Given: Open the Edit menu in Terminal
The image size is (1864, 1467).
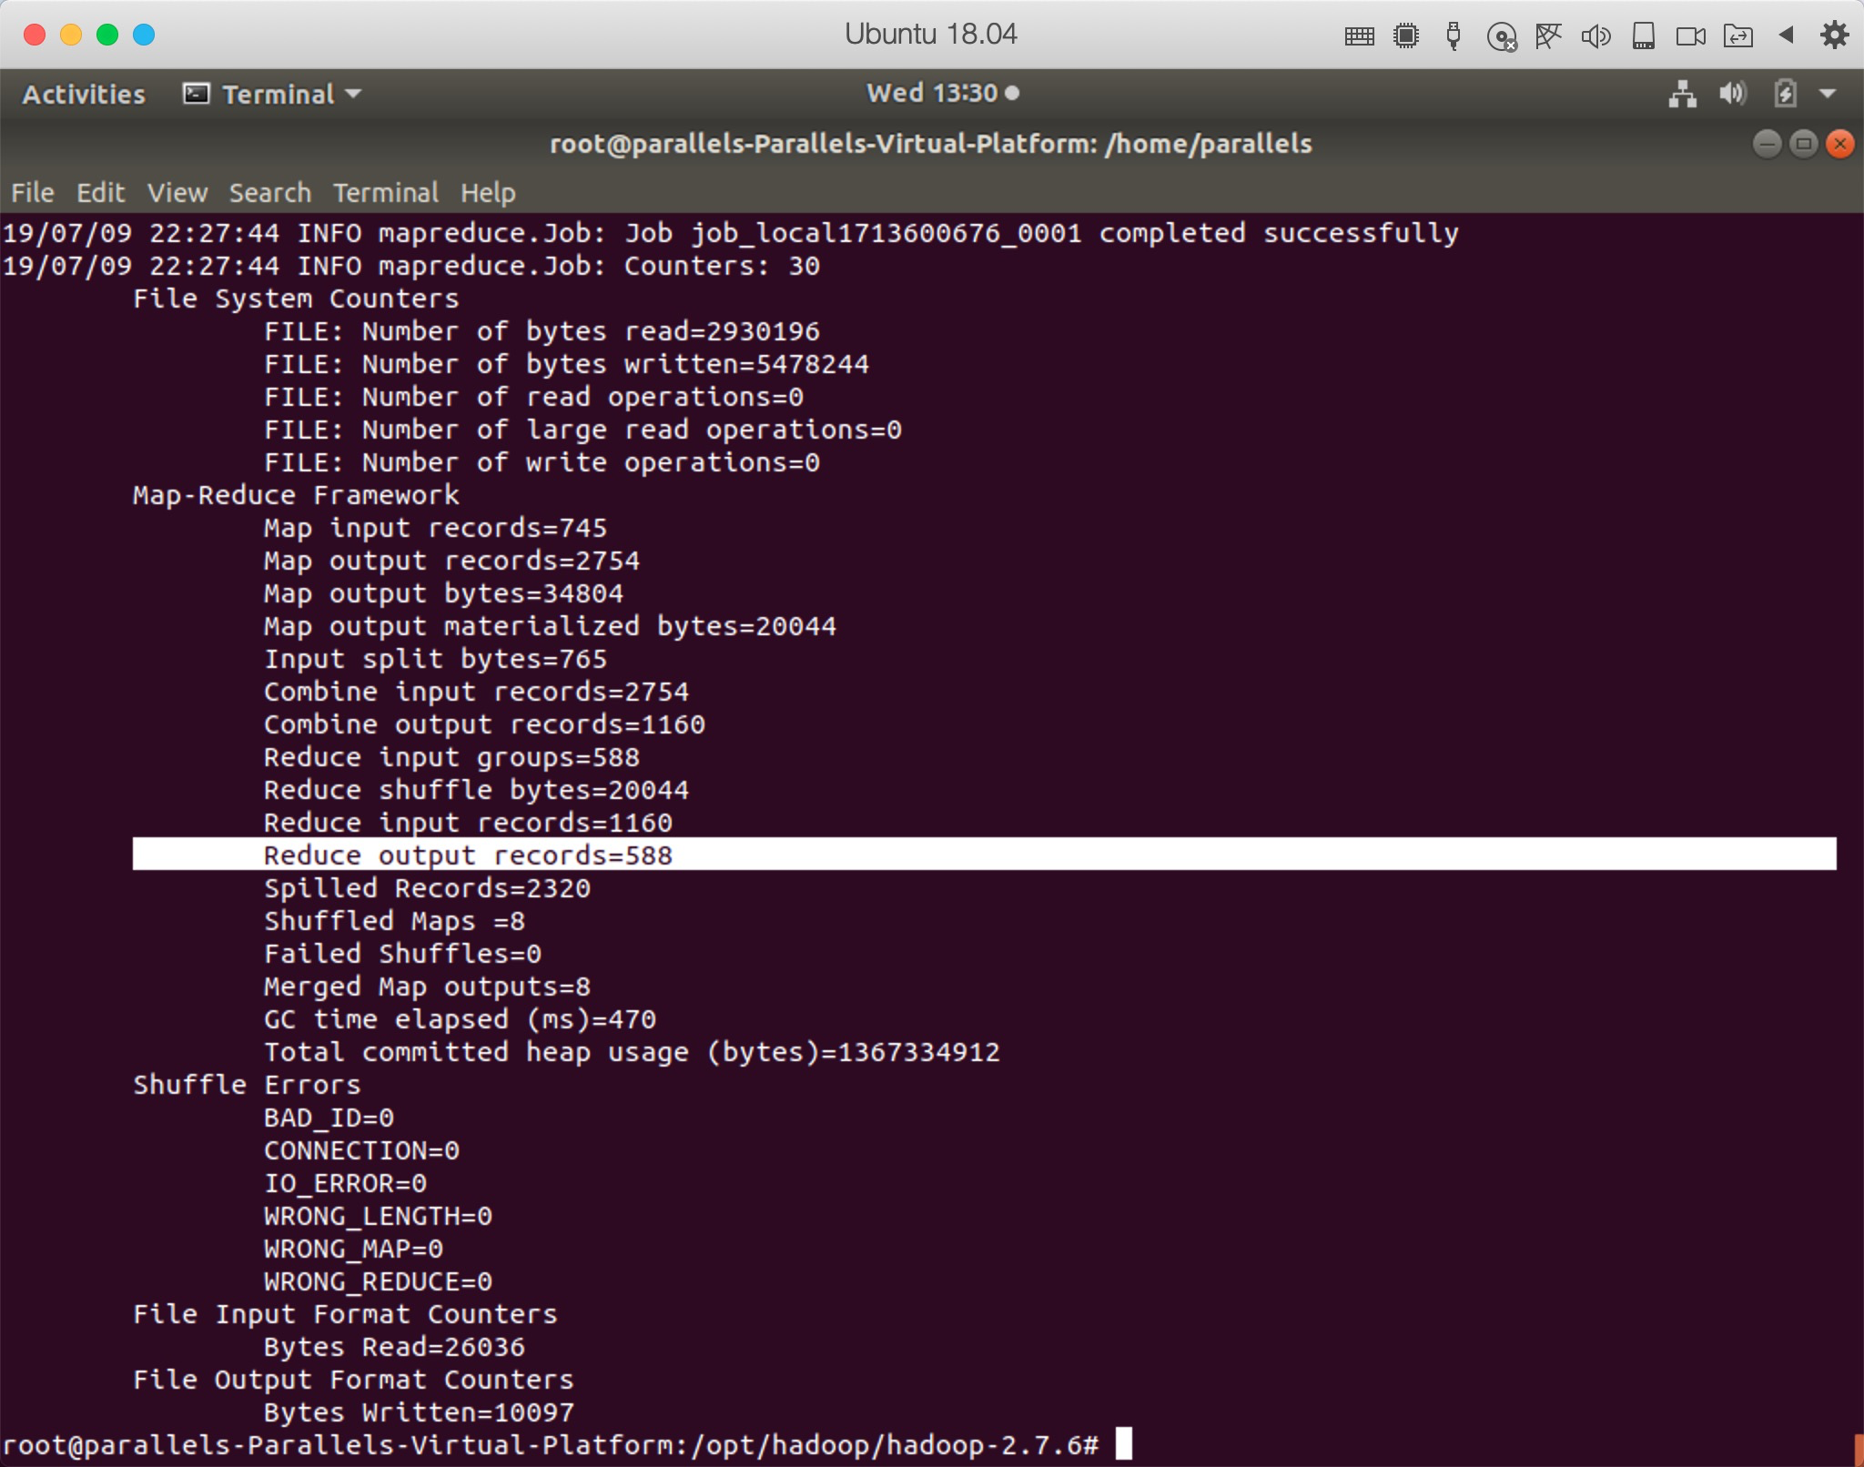Looking at the screenshot, I should pyautogui.click(x=100, y=192).
